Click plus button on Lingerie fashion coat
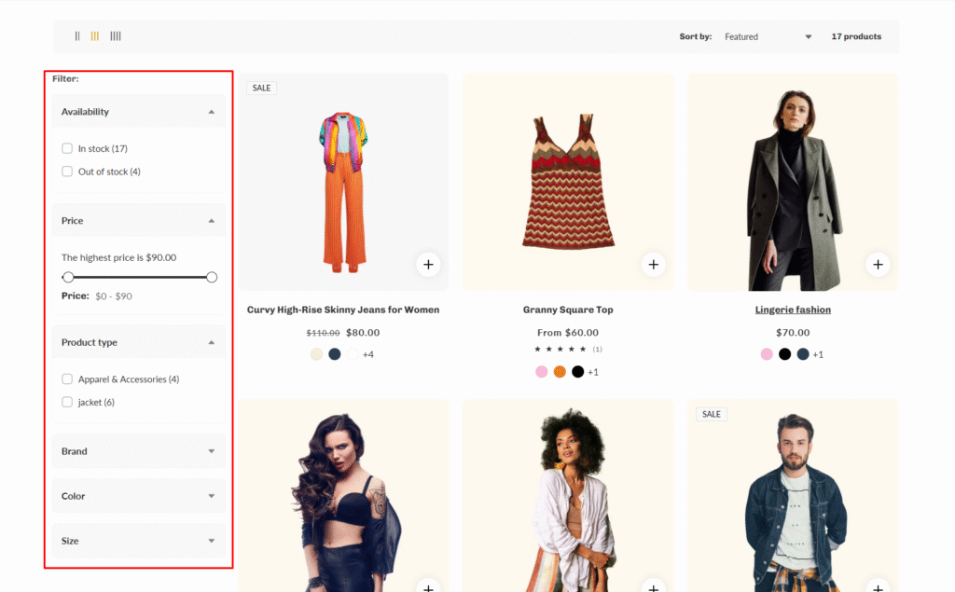This screenshot has width=955, height=592. (x=878, y=265)
